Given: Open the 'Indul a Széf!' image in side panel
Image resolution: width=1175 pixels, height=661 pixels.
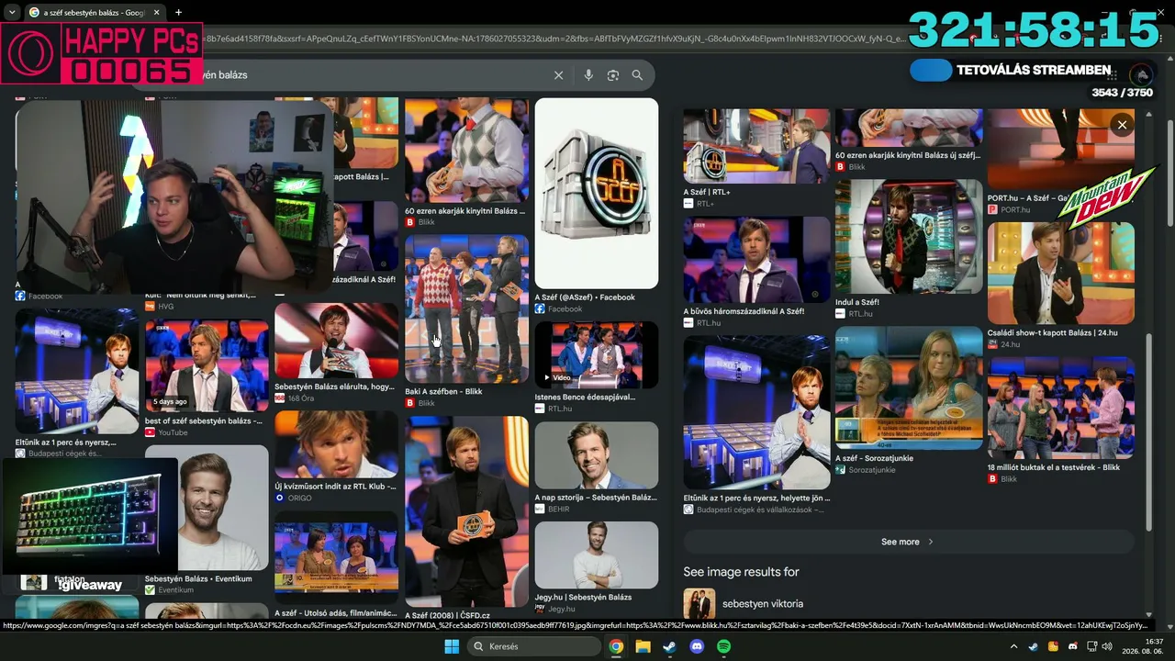Looking at the screenshot, I should pos(909,237).
